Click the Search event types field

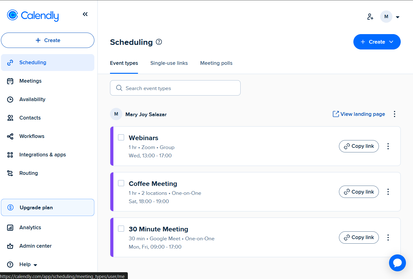[x=175, y=88]
